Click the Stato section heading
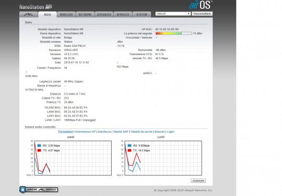Screen dimensions: 282x196 point(28,22)
